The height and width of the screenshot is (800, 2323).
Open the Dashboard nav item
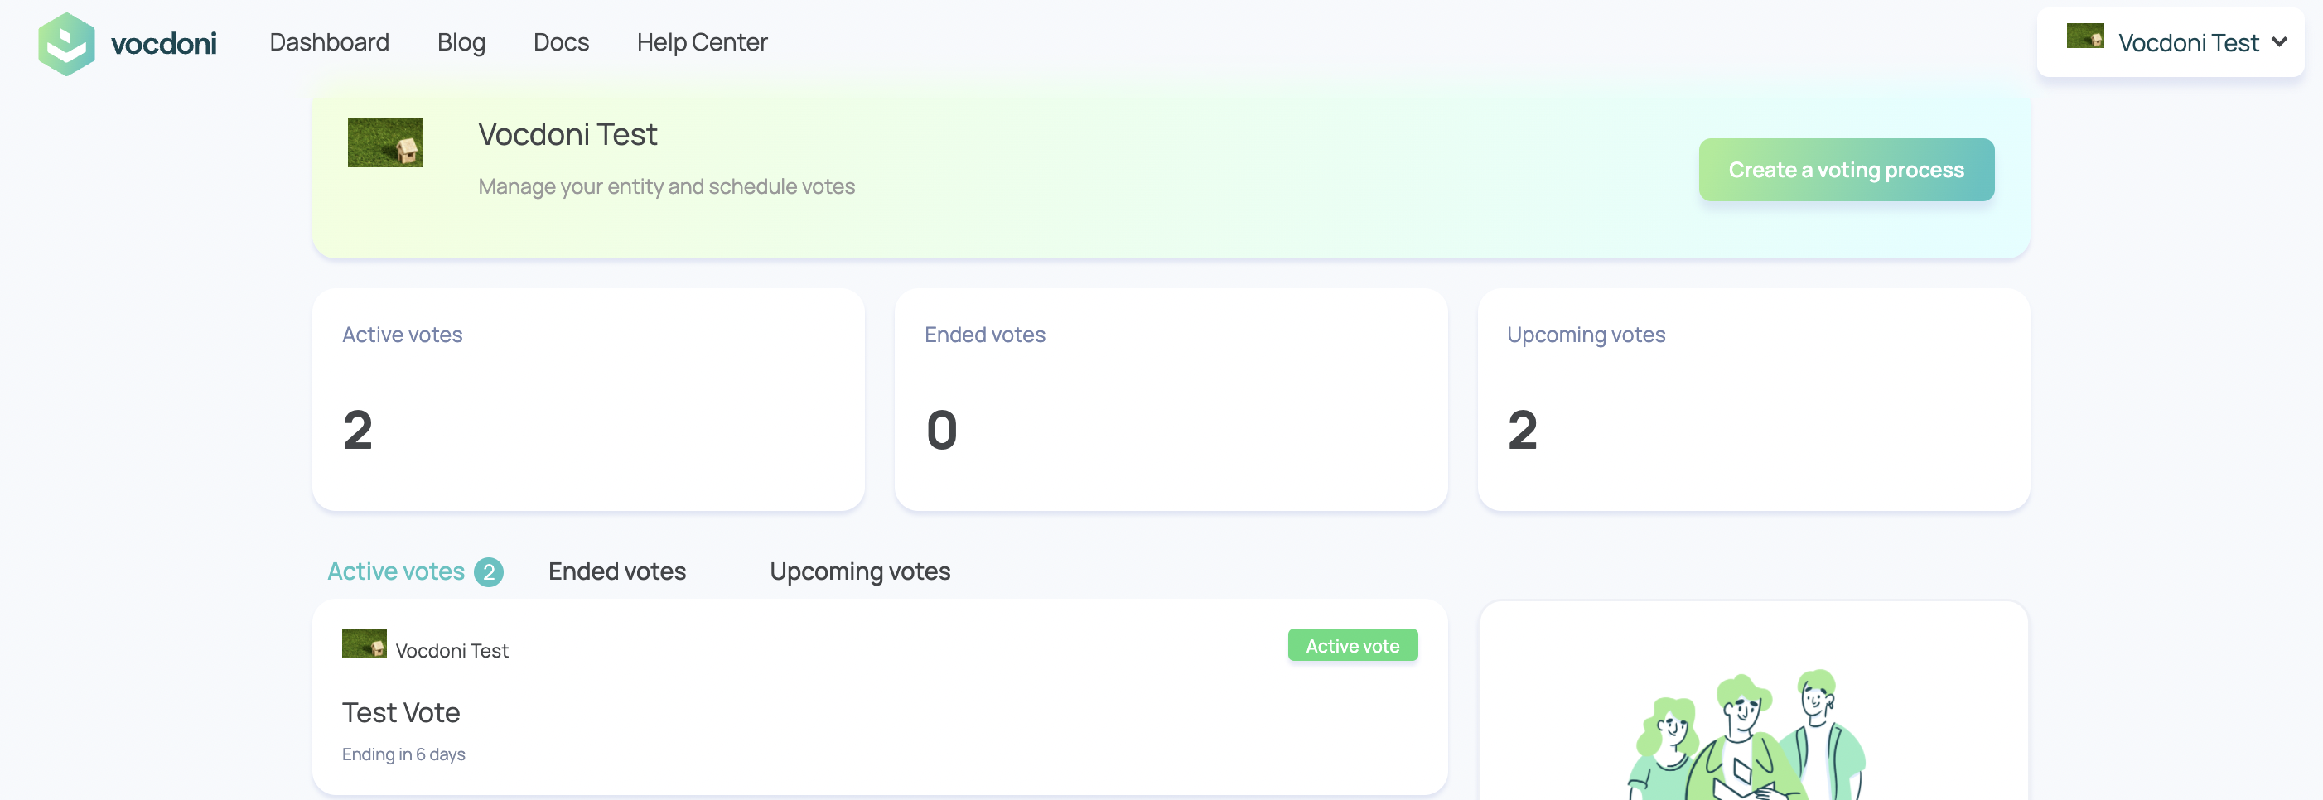(329, 42)
